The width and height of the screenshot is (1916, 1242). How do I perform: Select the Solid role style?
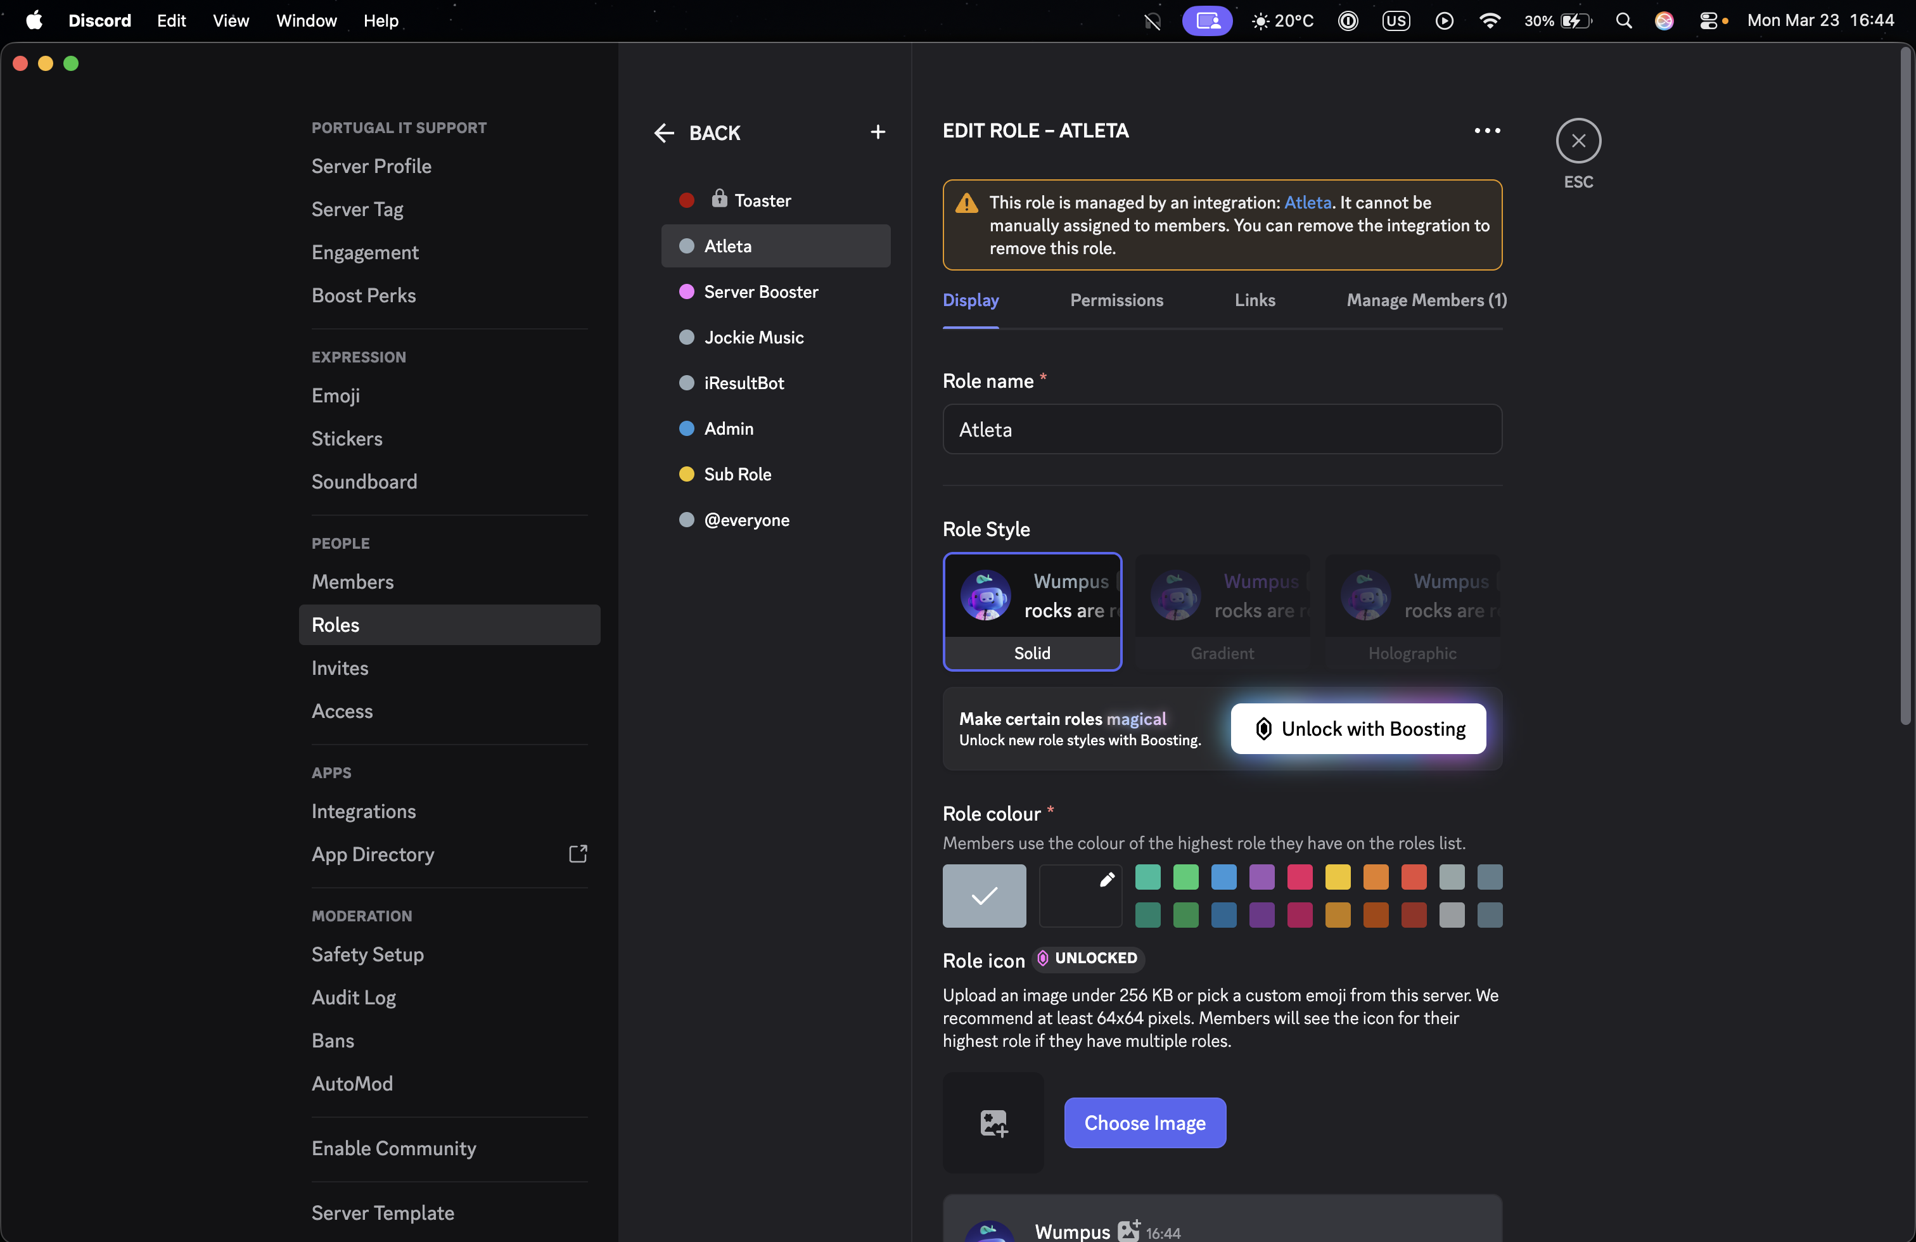coord(1031,611)
